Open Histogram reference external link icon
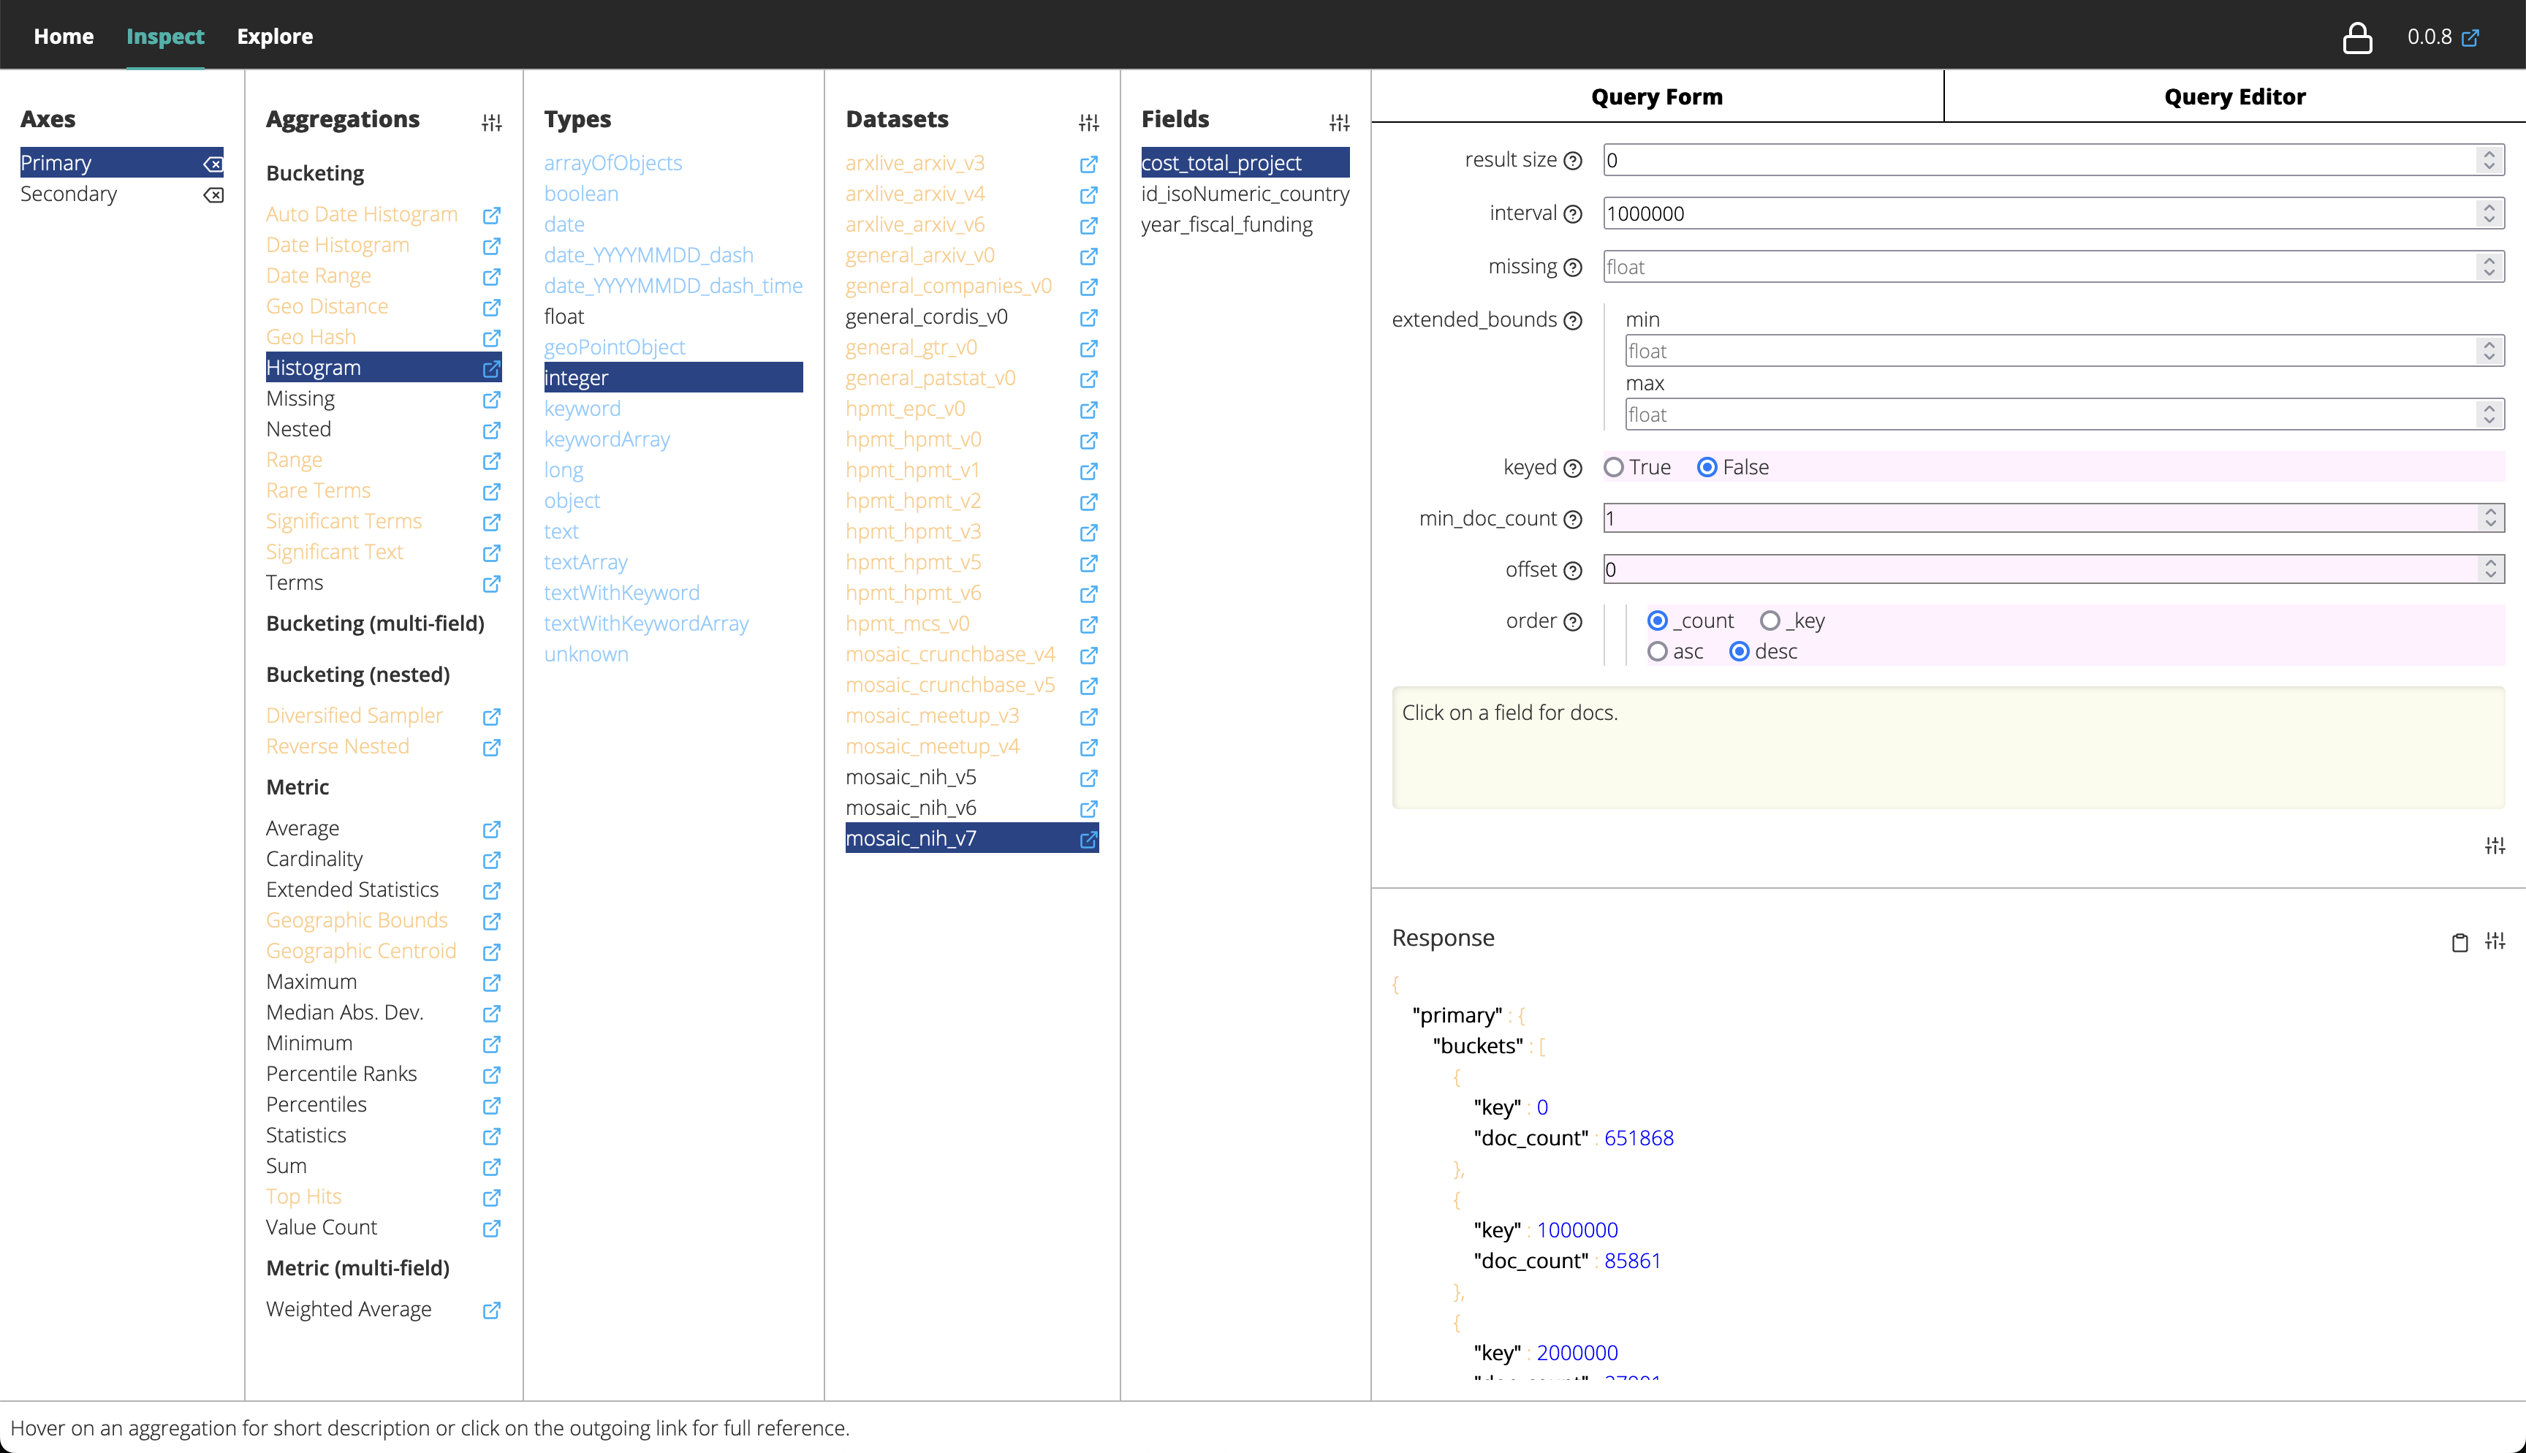Viewport: 2526px width, 1453px height. click(x=492, y=368)
